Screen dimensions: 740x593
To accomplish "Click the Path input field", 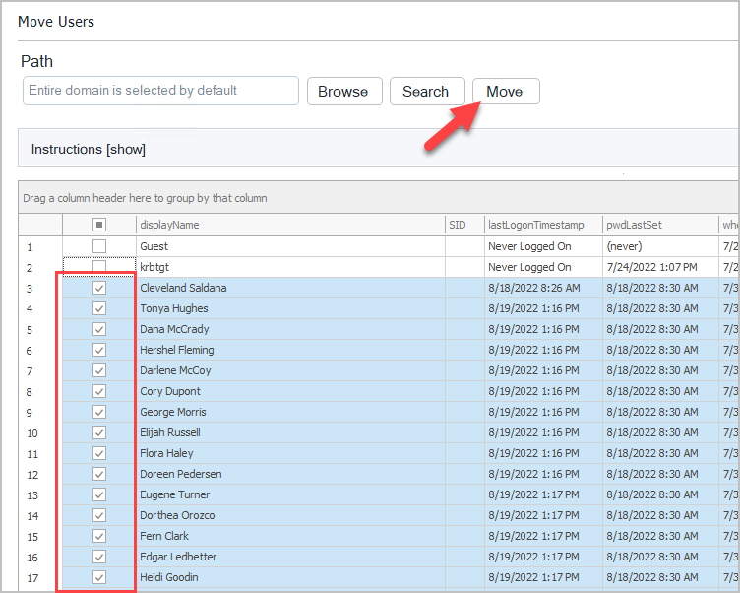I will coord(160,91).
